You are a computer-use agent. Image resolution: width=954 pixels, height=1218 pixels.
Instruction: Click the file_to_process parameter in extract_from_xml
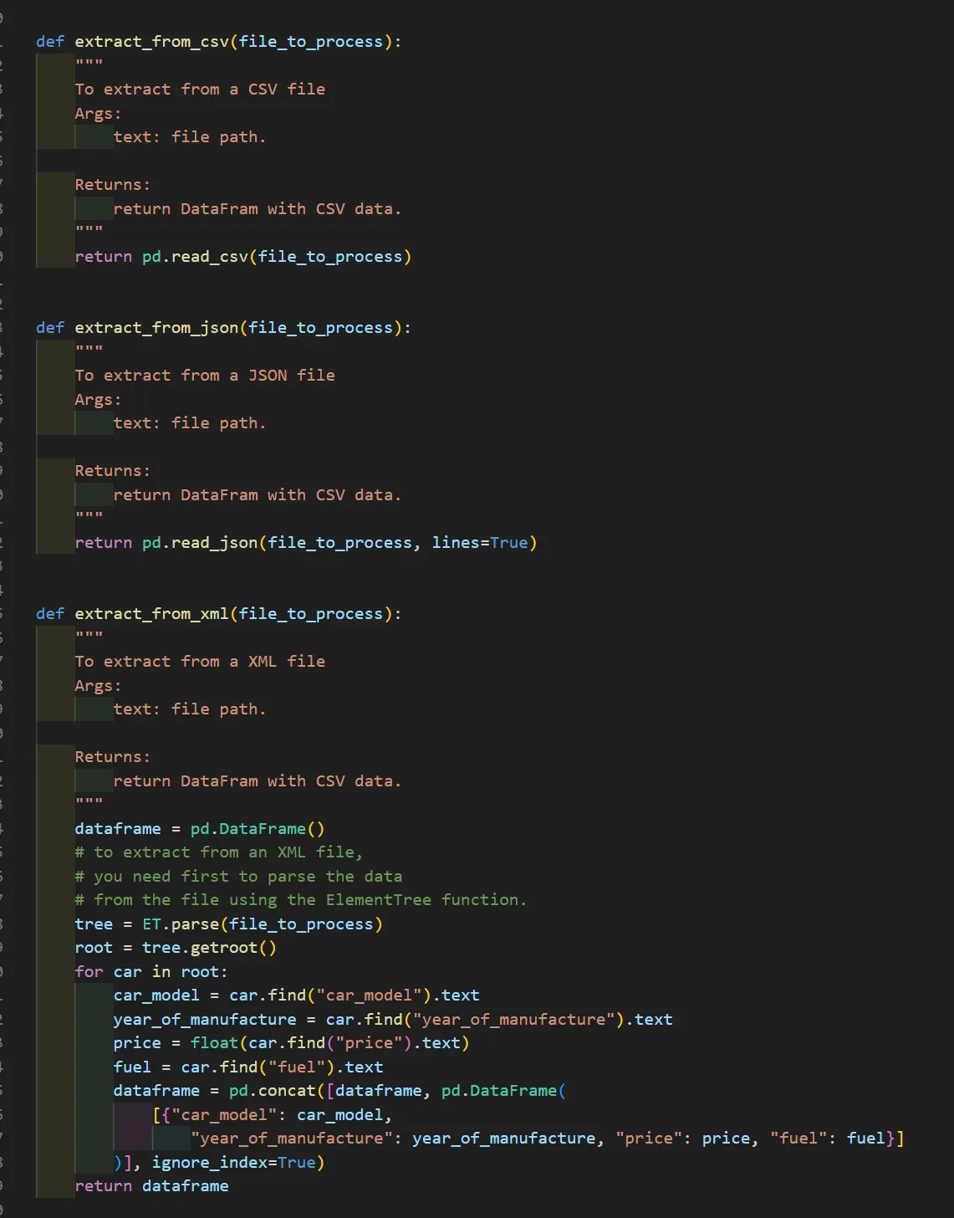(x=314, y=613)
